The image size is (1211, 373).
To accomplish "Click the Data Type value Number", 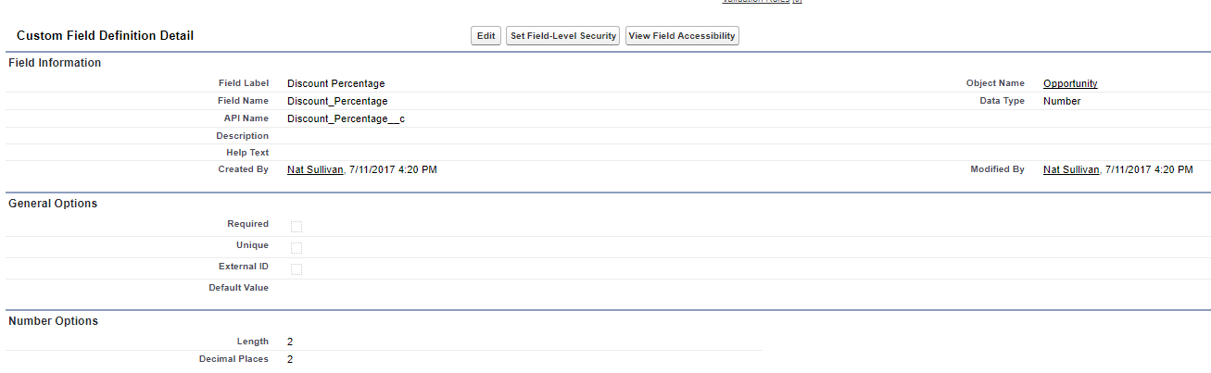I will click(x=1062, y=101).
